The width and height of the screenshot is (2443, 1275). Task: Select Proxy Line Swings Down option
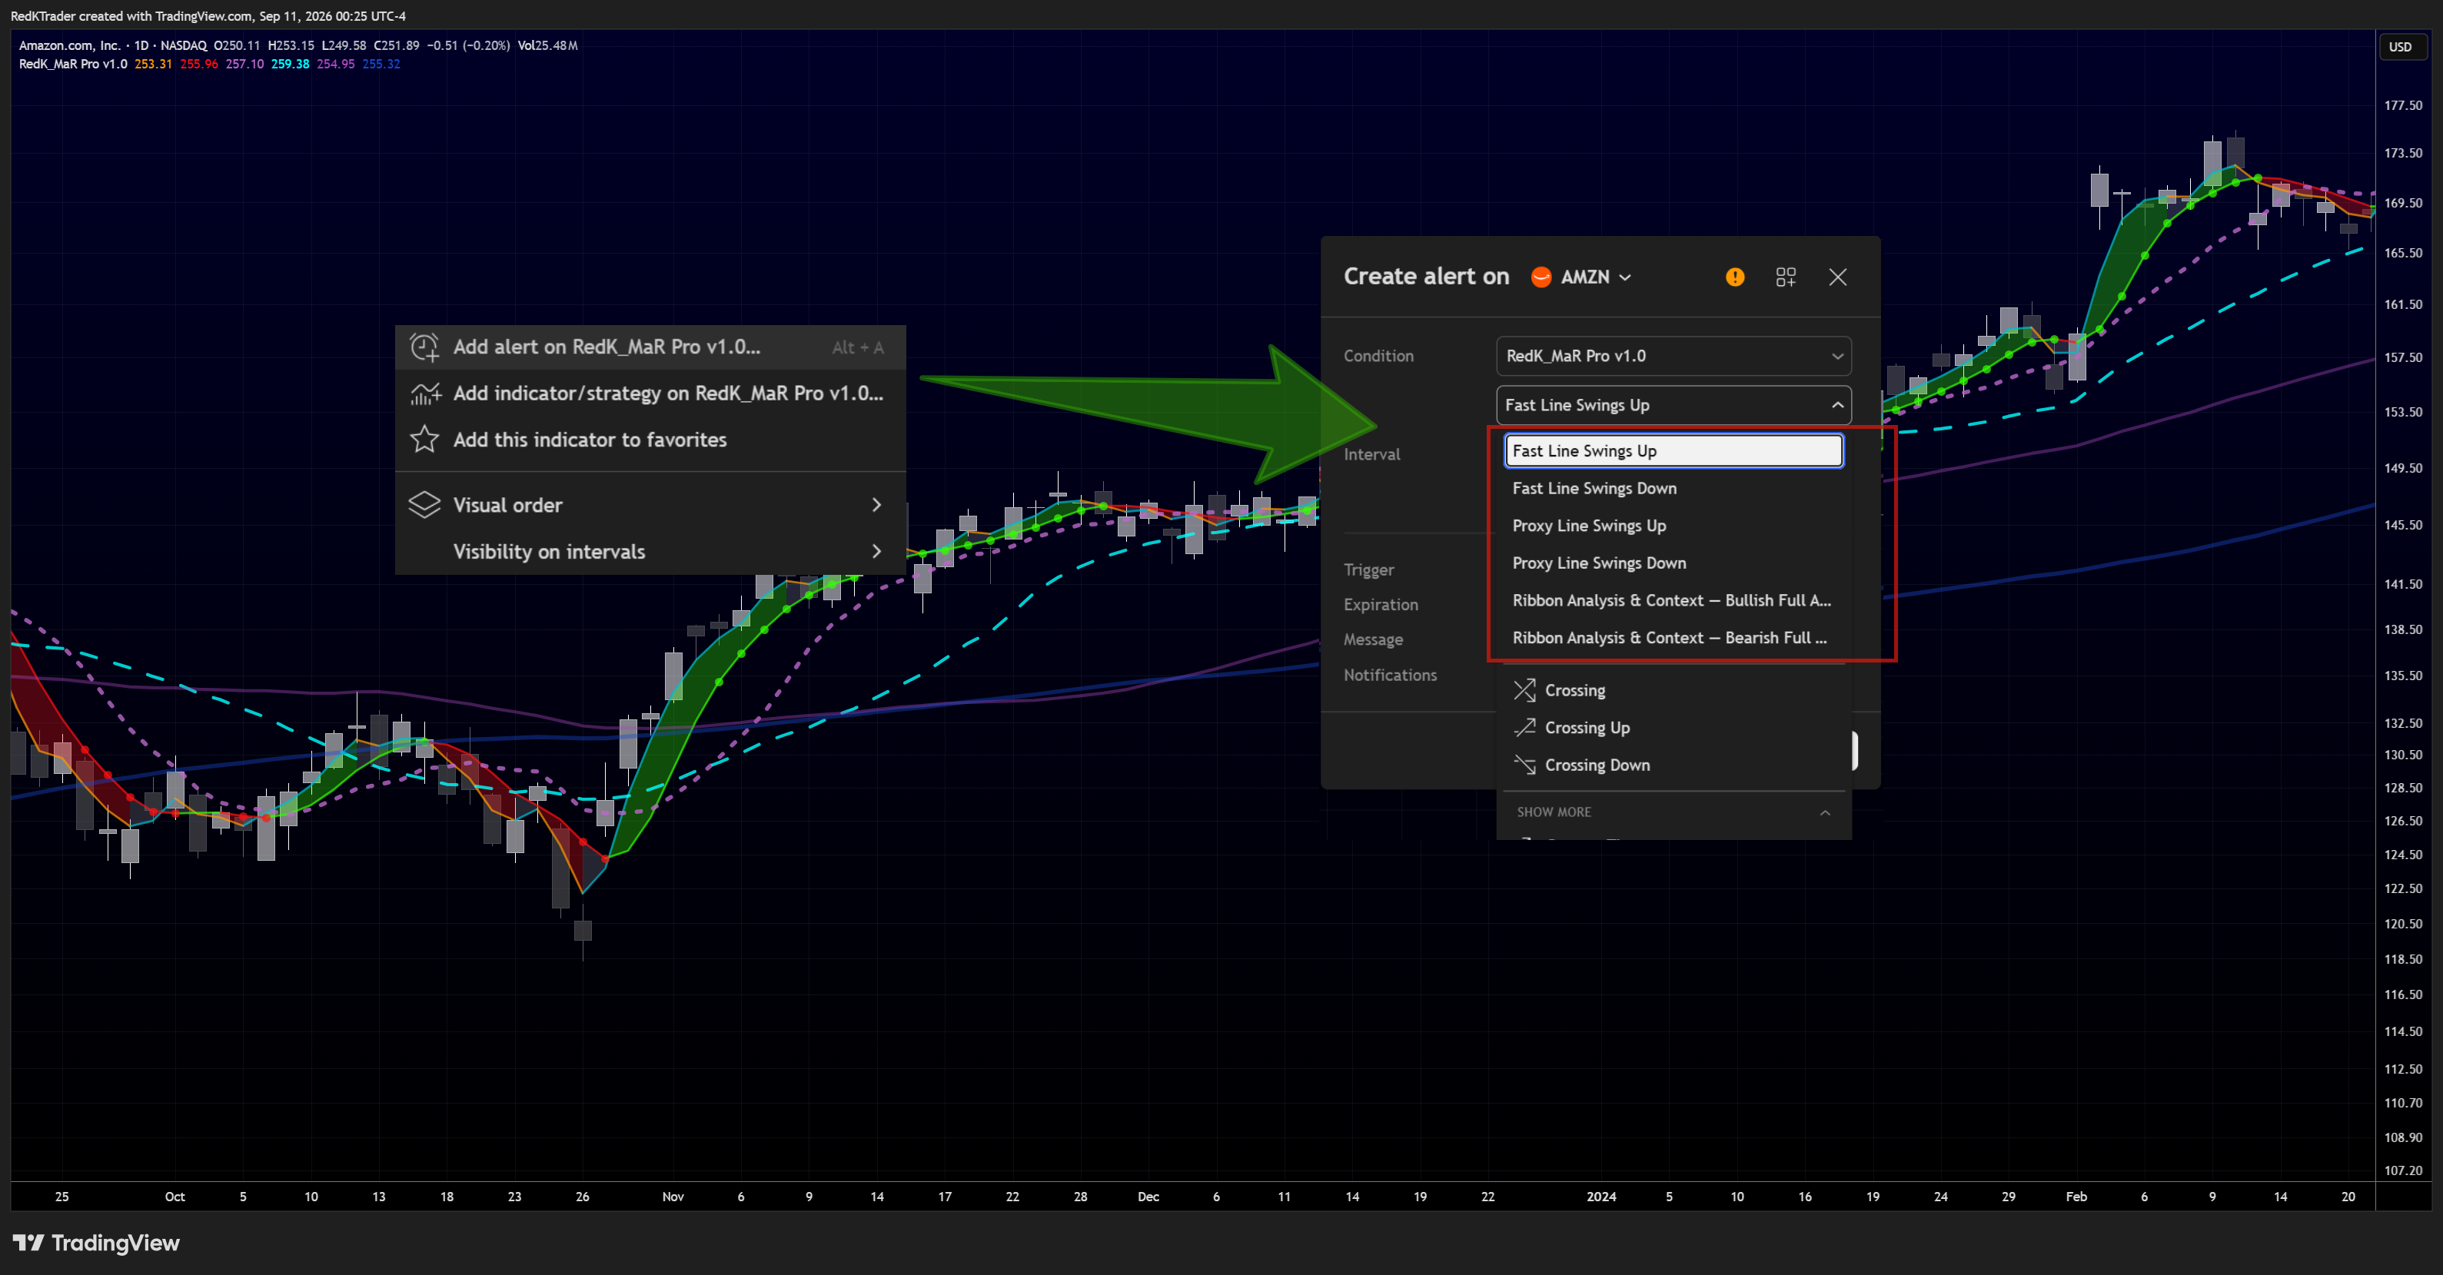pyautogui.click(x=1673, y=563)
